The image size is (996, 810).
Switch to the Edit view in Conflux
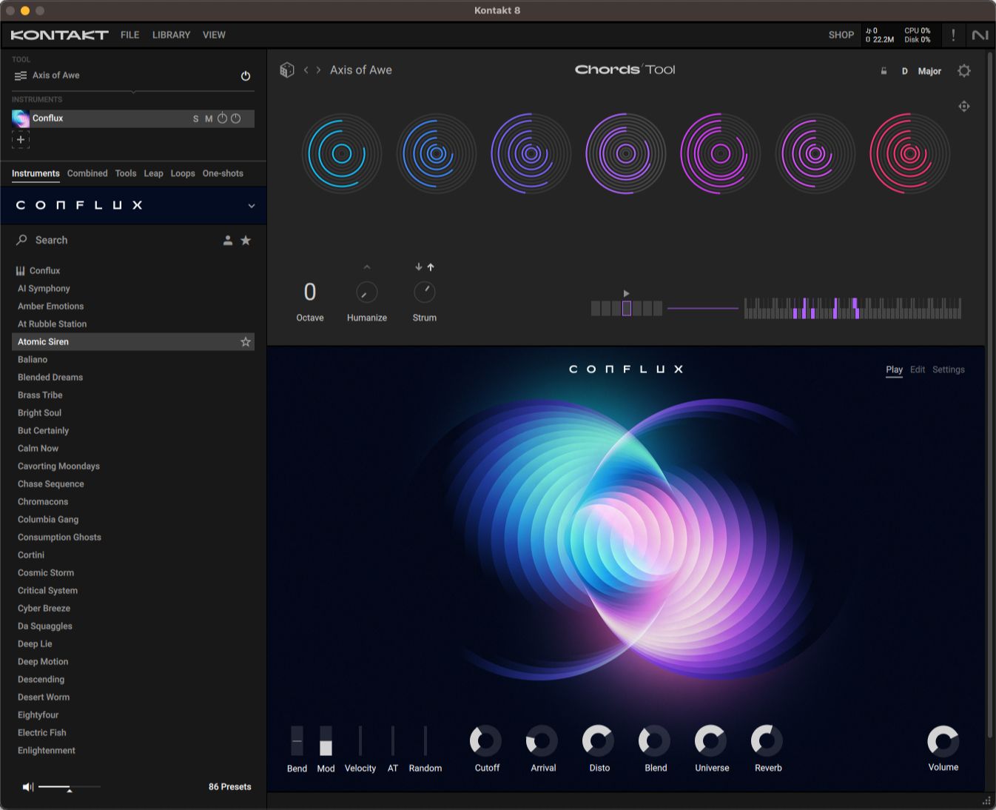(x=918, y=369)
